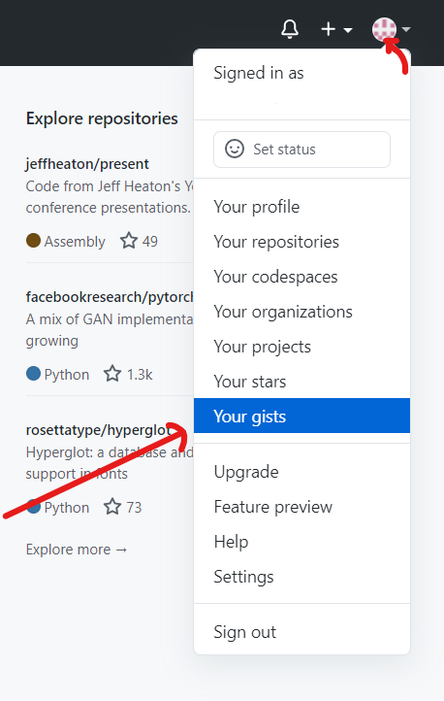This screenshot has width=444, height=701.
Task: Click the Set status button
Action: point(302,150)
